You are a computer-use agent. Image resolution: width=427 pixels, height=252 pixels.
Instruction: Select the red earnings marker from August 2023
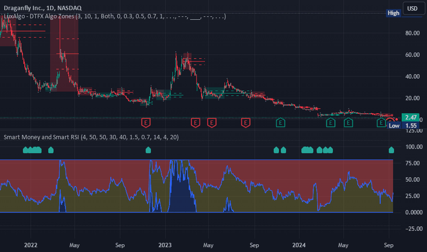[x=246, y=123]
